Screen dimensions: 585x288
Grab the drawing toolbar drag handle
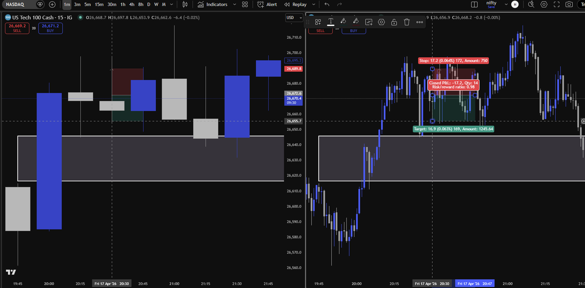point(308,22)
